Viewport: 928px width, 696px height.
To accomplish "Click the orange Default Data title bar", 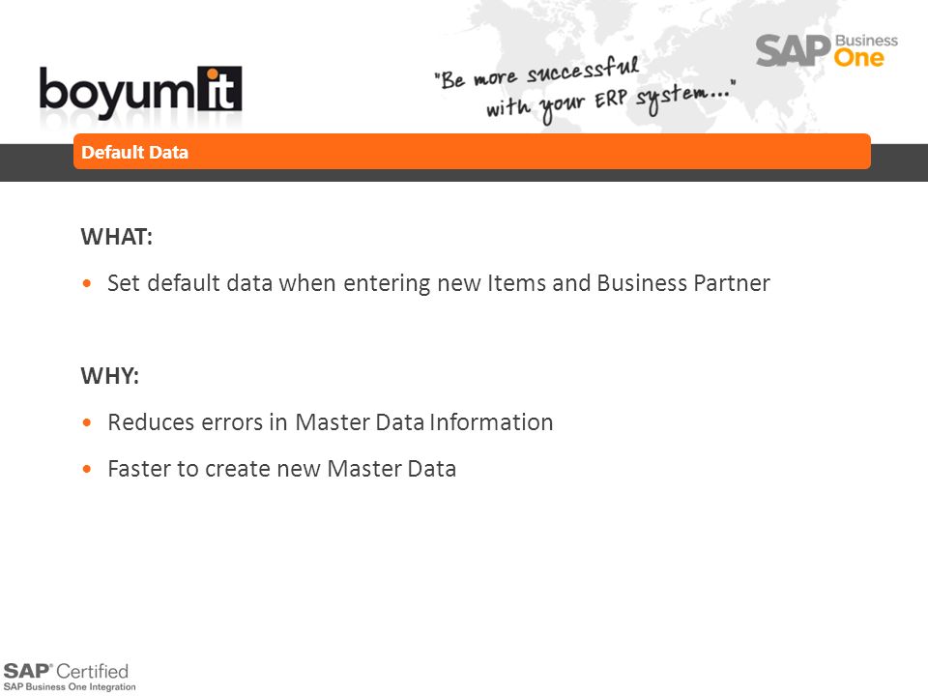I will (472, 152).
